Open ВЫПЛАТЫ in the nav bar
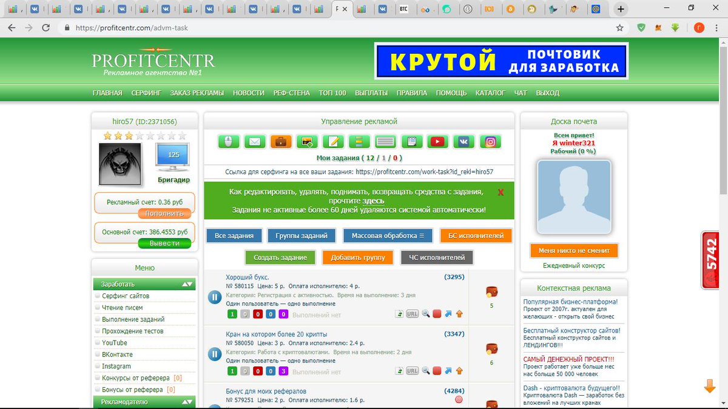The width and height of the screenshot is (728, 409). 371,93
